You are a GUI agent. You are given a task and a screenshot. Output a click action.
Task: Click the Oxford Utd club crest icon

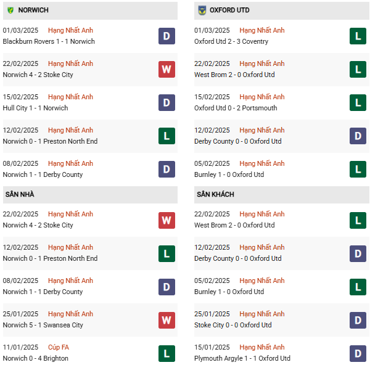click(x=202, y=10)
